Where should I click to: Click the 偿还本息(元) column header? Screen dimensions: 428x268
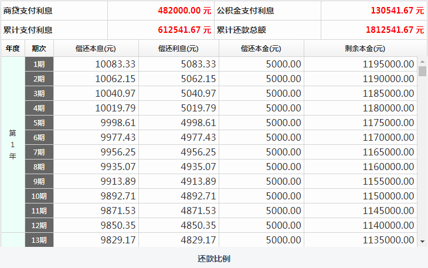pos(96,49)
